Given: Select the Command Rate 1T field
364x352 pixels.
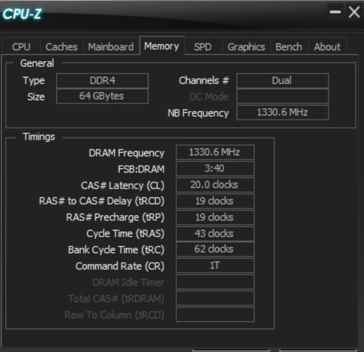Looking at the screenshot, I should pyautogui.click(x=215, y=266).
